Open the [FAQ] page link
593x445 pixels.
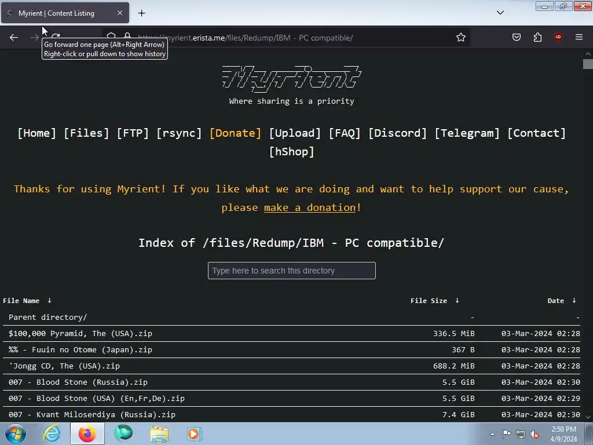pyautogui.click(x=345, y=133)
